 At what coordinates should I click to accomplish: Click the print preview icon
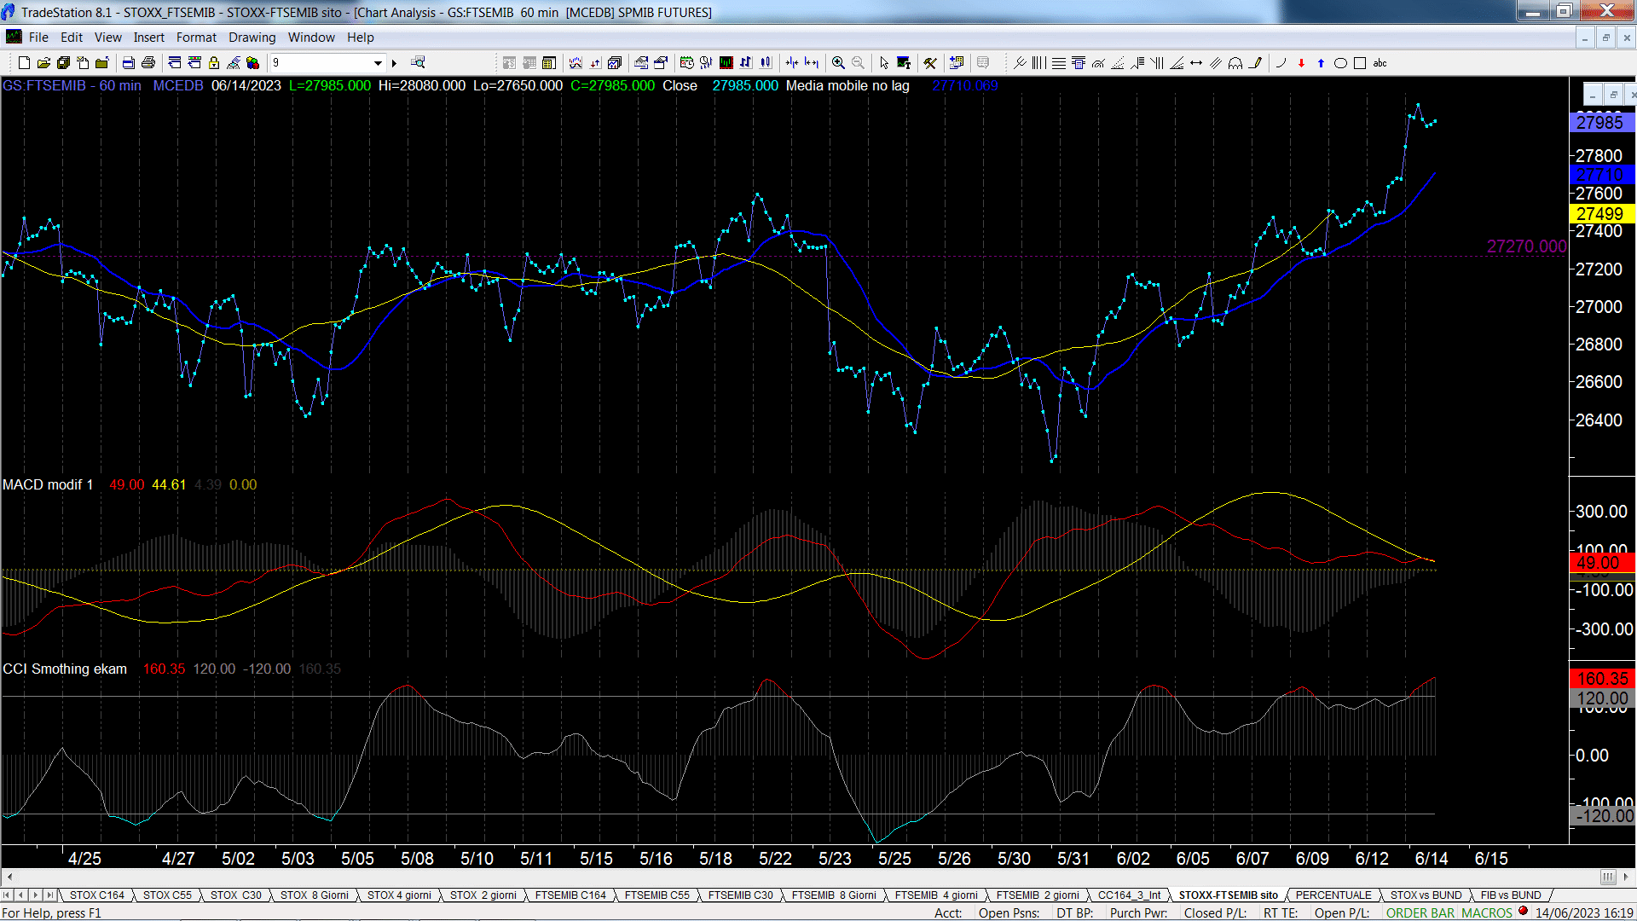click(128, 62)
